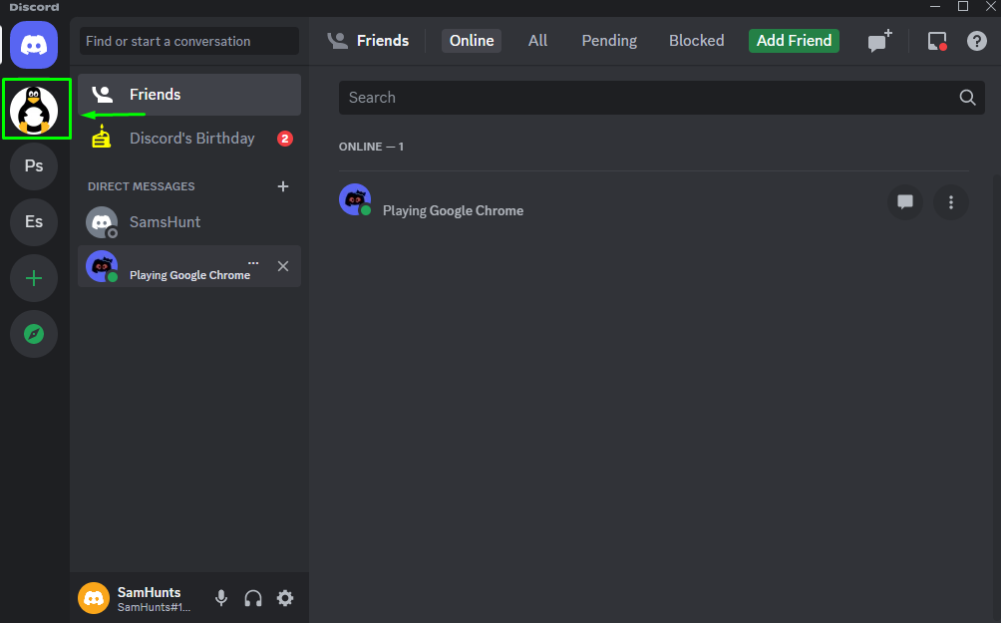Open the SamsHunt direct message

(189, 222)
